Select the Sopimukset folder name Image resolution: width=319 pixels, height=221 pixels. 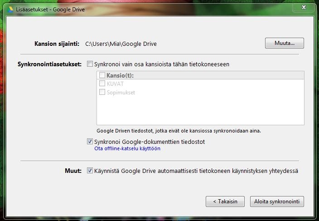coord(121,93)
